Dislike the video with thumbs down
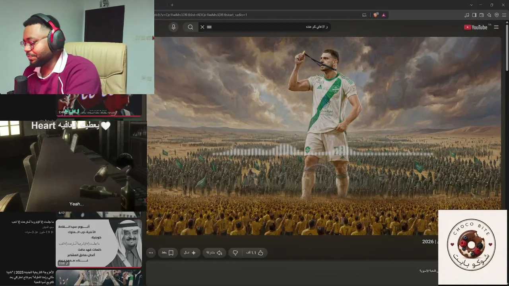The height and width of the screenshot is (286, 509). point(235,253)
